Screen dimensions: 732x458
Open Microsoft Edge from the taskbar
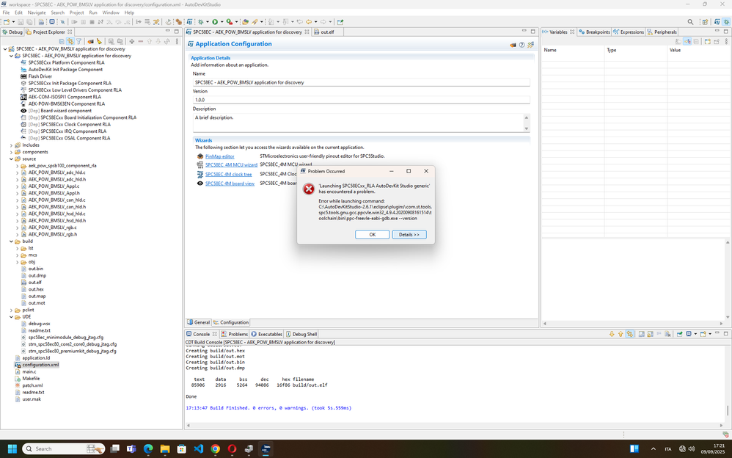(x=148, y=448)
